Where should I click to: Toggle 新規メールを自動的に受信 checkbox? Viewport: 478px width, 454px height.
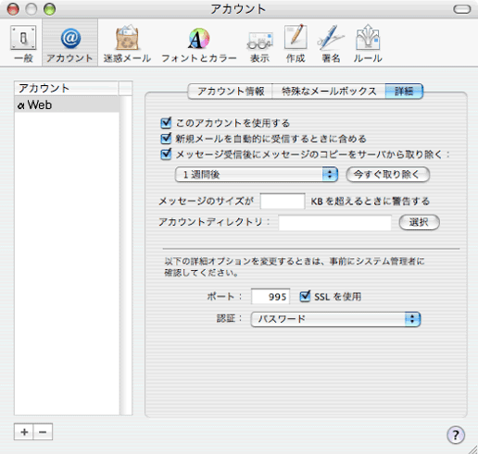[166, 138]
